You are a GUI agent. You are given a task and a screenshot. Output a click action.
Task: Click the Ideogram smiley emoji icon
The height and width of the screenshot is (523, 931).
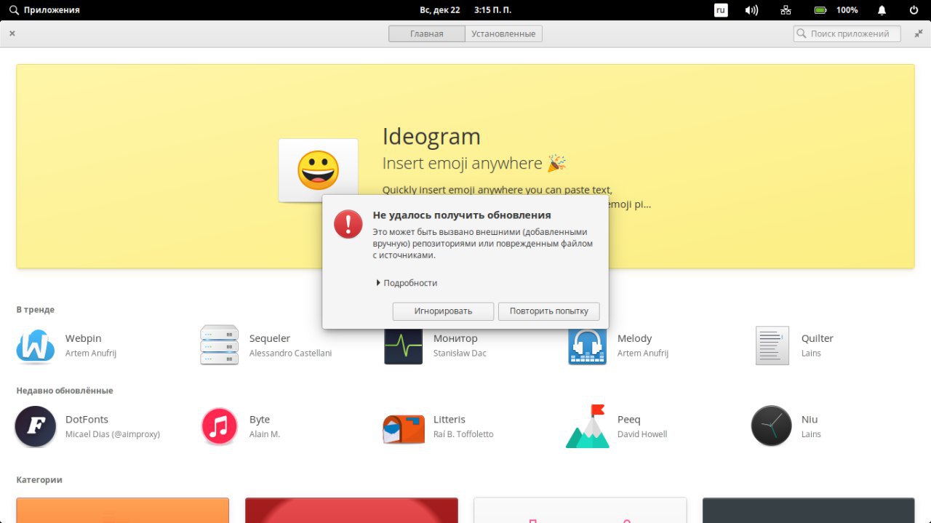pos(318,170)
